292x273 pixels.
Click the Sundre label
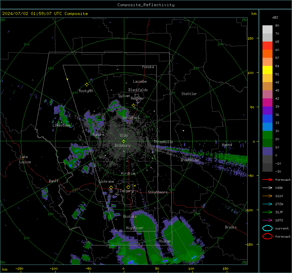(x=98, y=135)
